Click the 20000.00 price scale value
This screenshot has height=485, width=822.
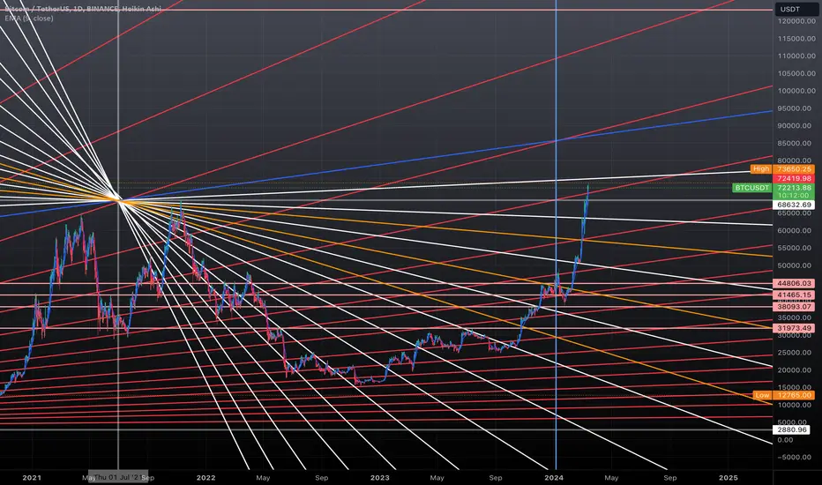(796, 370)
